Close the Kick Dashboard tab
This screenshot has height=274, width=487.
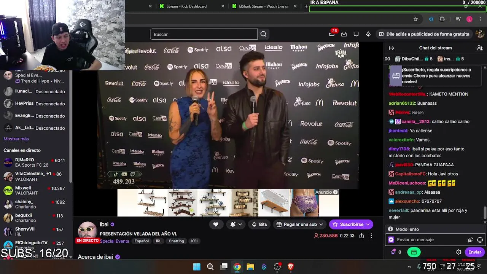[223, 6]
